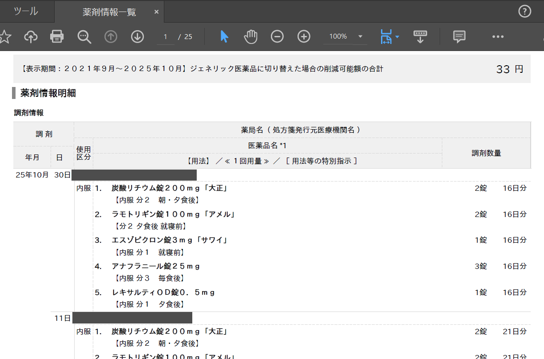Viewport: 544px width, 359px height.
Task: Open the find text magnifier tool
Action: [84, 37]
